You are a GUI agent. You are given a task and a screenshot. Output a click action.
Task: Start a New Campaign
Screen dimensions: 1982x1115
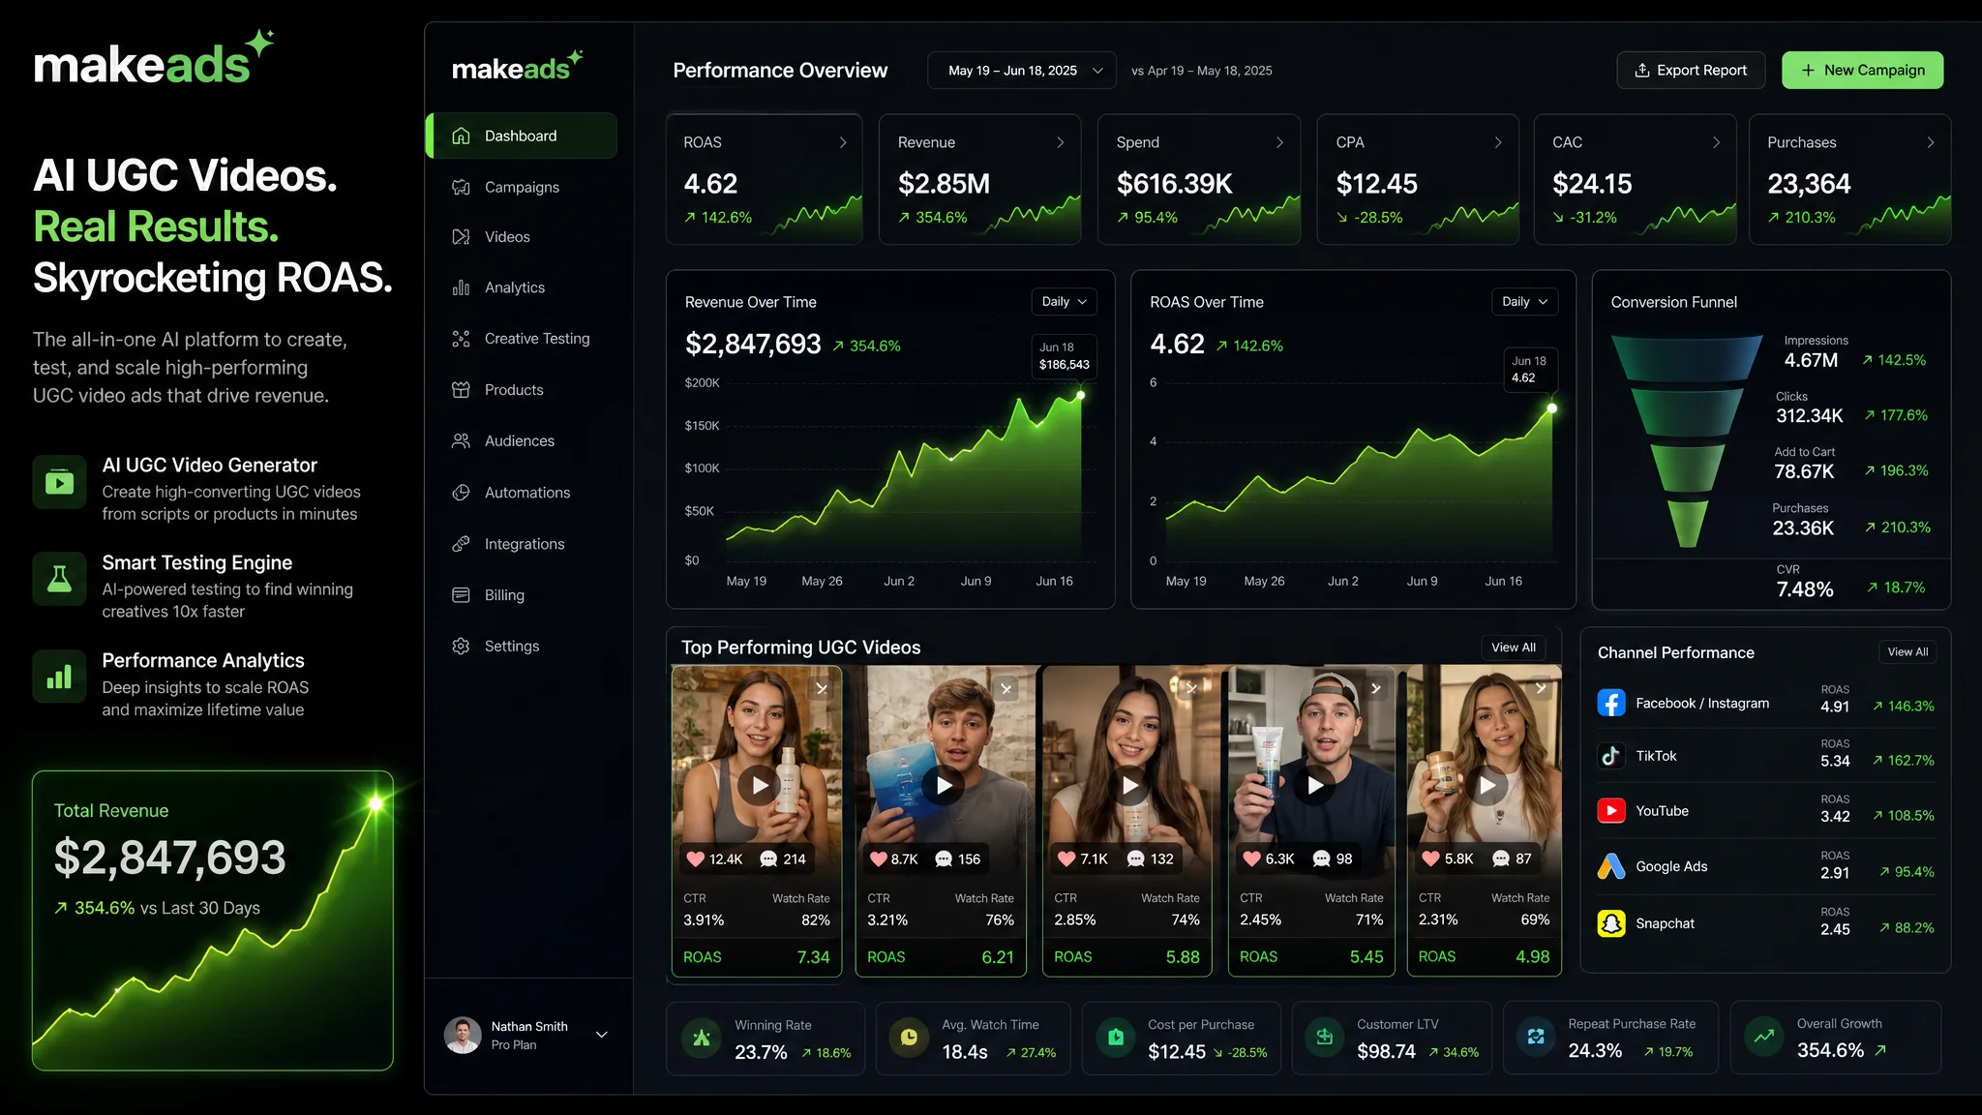click(1863, 71)
